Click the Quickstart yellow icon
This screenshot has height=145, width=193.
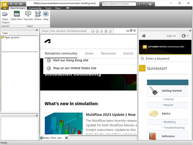point(142,68)
